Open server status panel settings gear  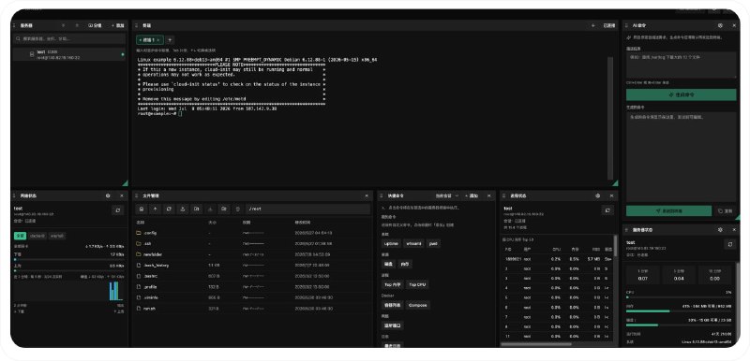tap(720, 229)
